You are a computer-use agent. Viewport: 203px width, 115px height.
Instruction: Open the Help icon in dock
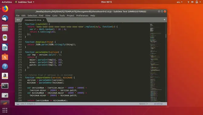coord(5,67)
